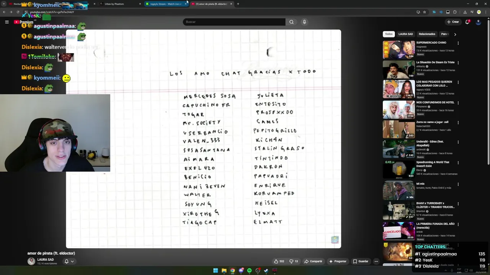This screenshot has width=490, height=275.
Task: Open Chrome downloads icon
Action: tap(465, 12)
